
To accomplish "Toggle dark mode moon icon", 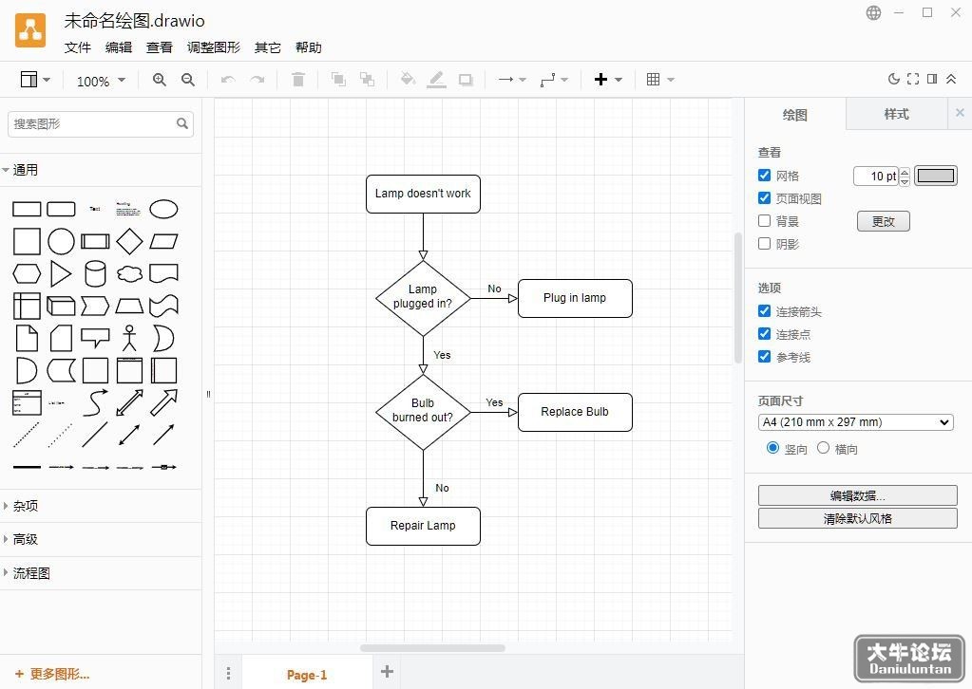I will coord(893,79).
